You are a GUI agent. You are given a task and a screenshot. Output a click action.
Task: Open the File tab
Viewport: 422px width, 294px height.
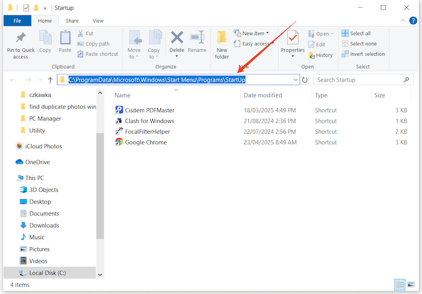coord(17,21)
